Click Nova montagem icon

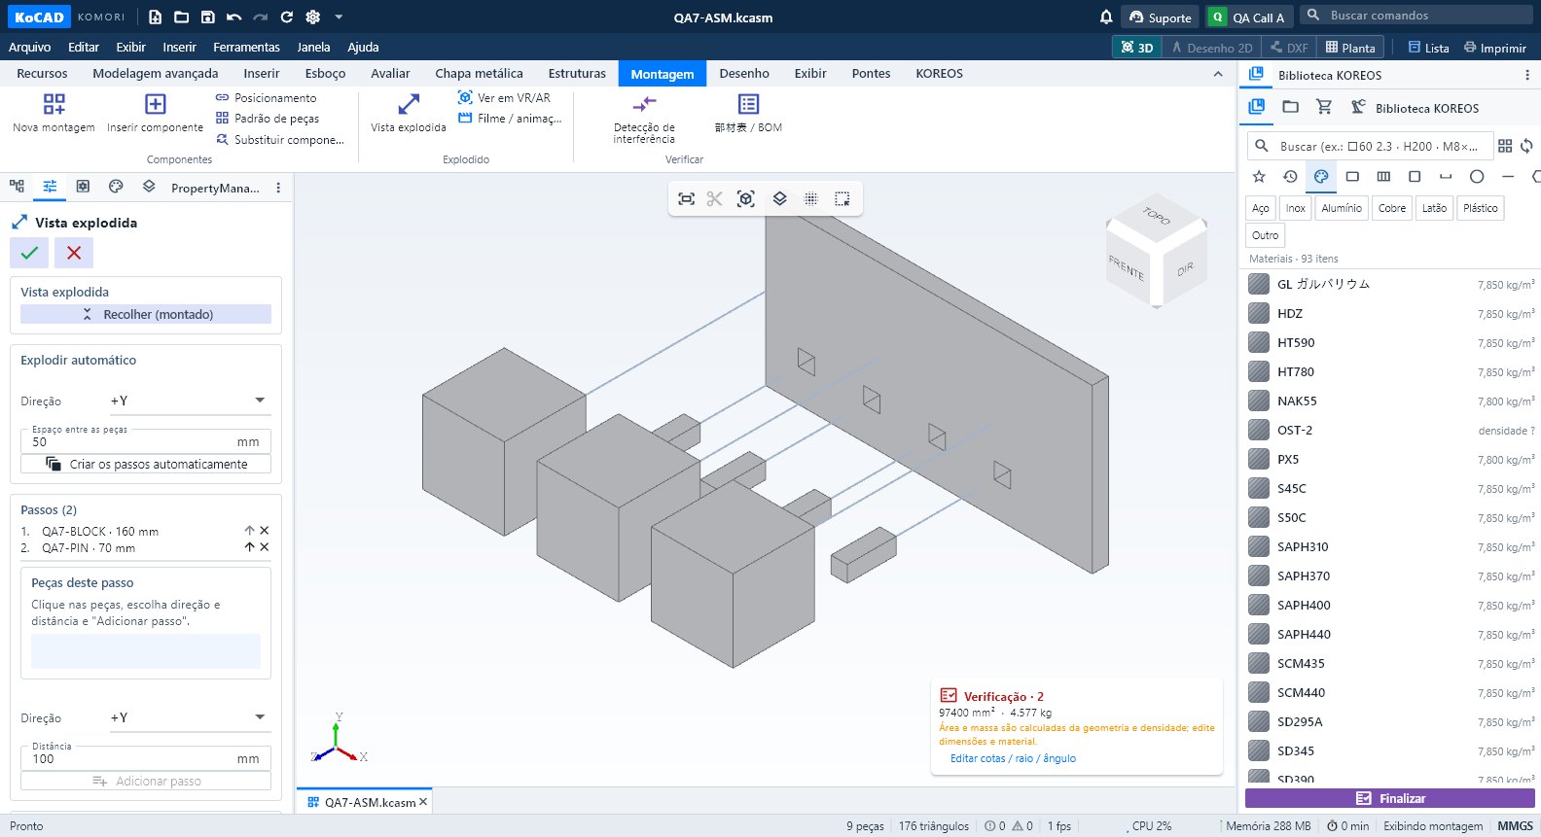(x=54, y=104)
